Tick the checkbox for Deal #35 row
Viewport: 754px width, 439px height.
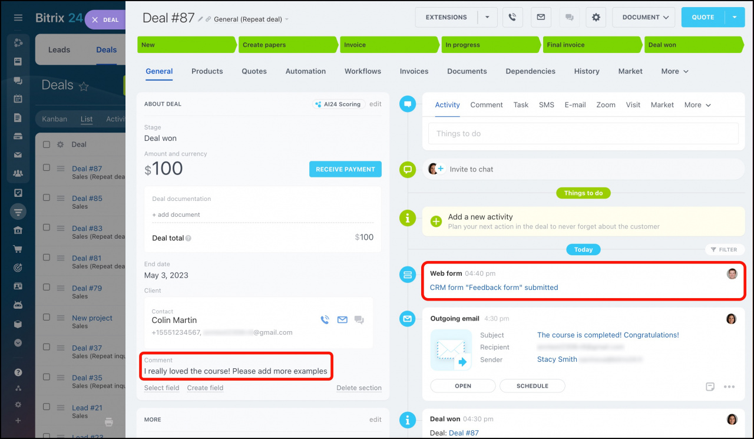click(47, 377)
